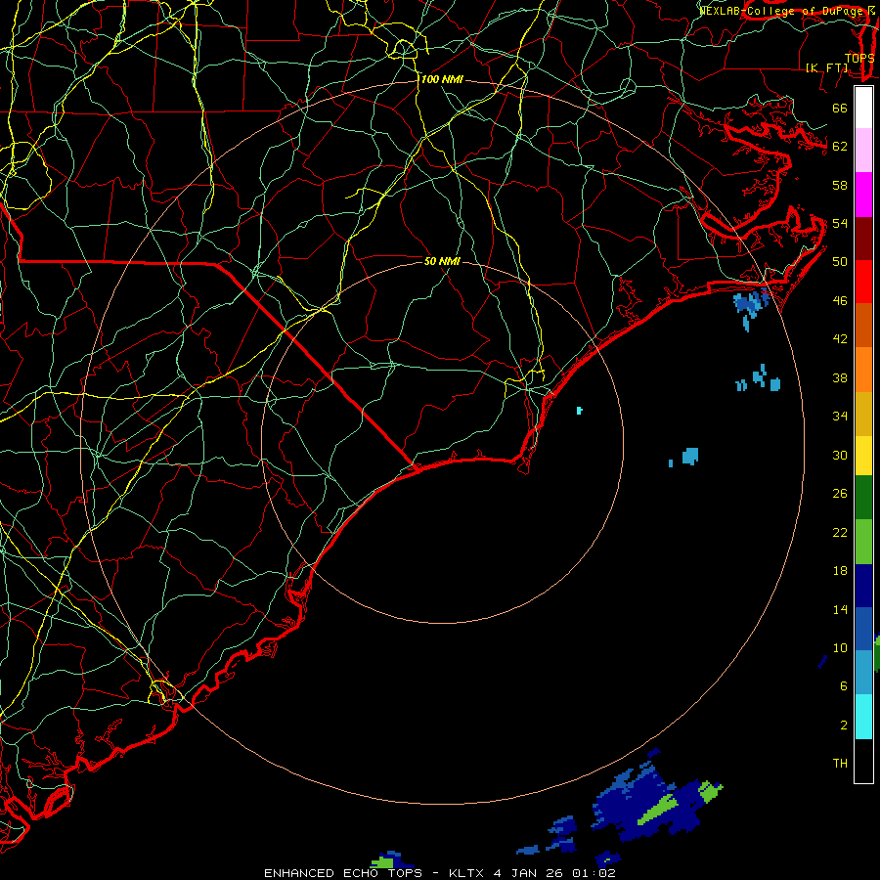Click the "38" legend value
This screenshot has width=880, height=880.
[840, 378]
